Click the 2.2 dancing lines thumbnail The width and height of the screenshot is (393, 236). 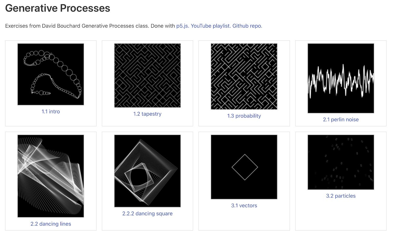(x=51, y=176)
